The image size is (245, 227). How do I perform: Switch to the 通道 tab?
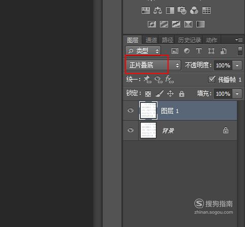point(151,40)
